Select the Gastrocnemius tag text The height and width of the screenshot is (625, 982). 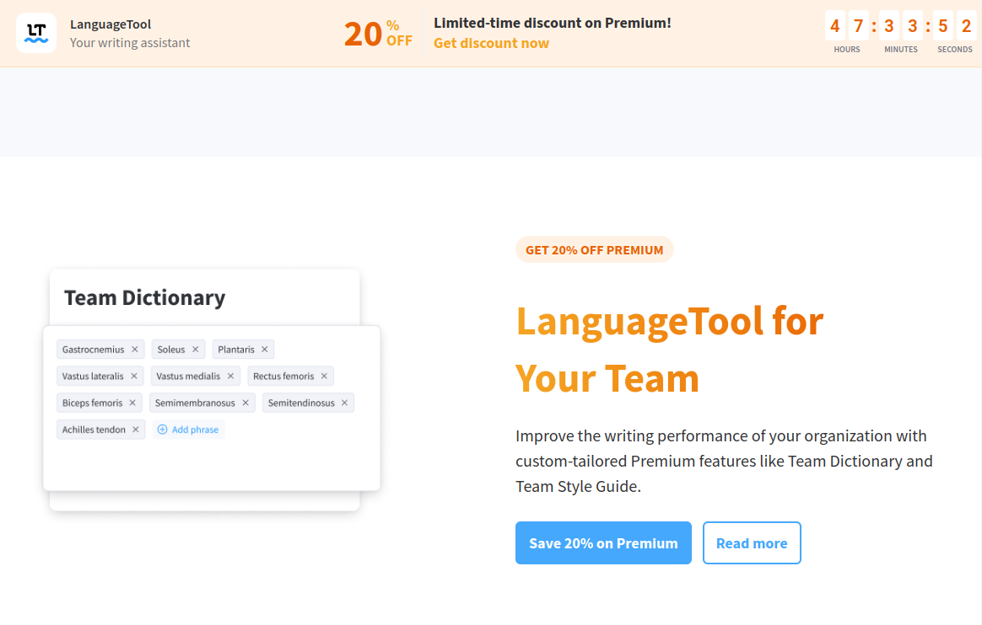(94, 350)
